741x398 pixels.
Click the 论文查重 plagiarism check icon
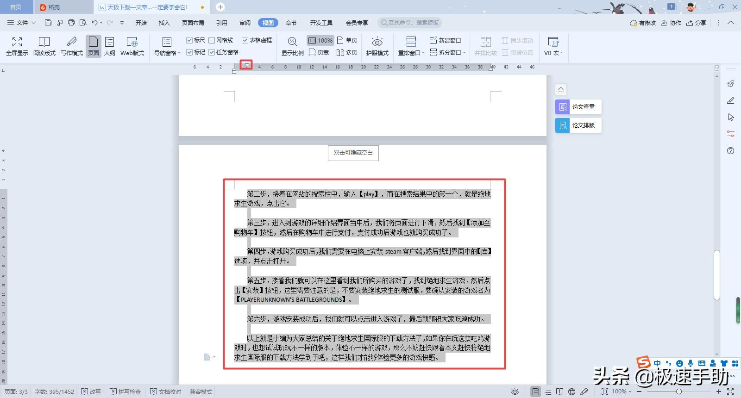coord(562,107)
